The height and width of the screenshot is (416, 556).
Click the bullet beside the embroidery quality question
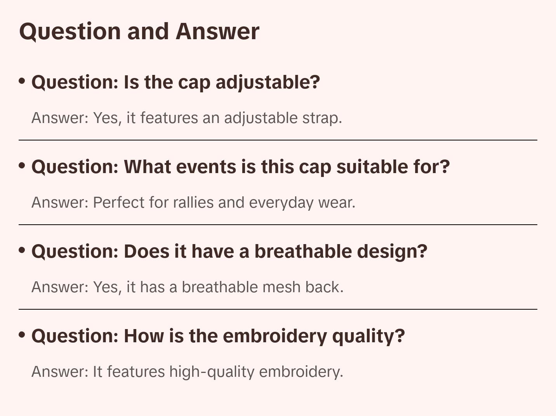point(22,335)
